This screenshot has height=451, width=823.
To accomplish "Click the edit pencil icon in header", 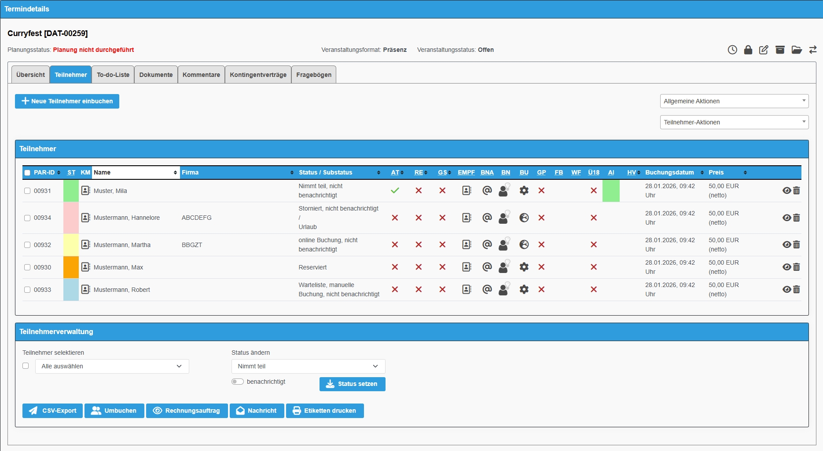I will tap(764, 50).
